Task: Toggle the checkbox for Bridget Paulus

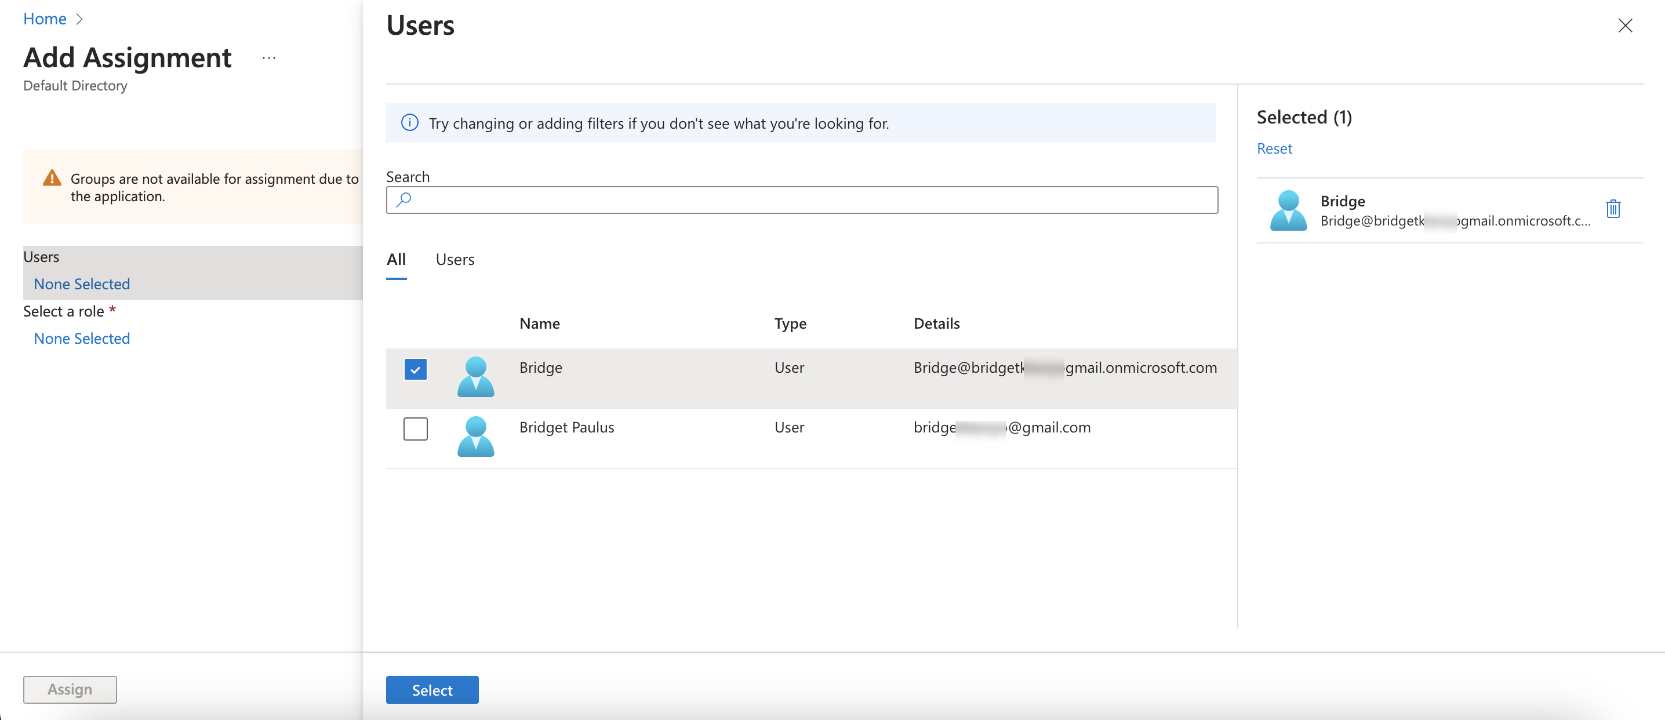Action: [x=415, y=427]
